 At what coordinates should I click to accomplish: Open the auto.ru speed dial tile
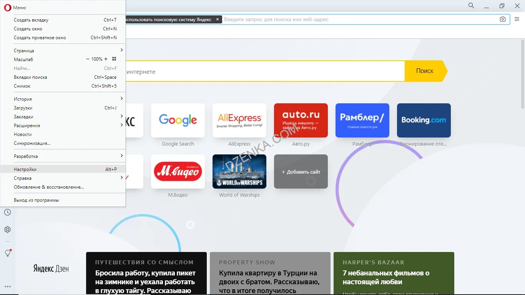pos(301,120)
